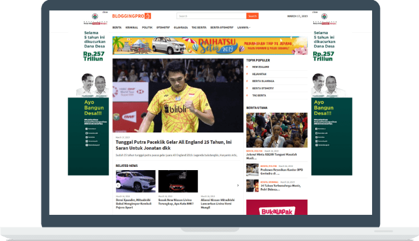Screen dimensions: 419x241
Task: Open the Kriminal menu item
Action: pos(131,27)
